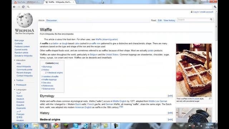Open Windows Explorer folder in taskbar

click(x=36, y=126)
